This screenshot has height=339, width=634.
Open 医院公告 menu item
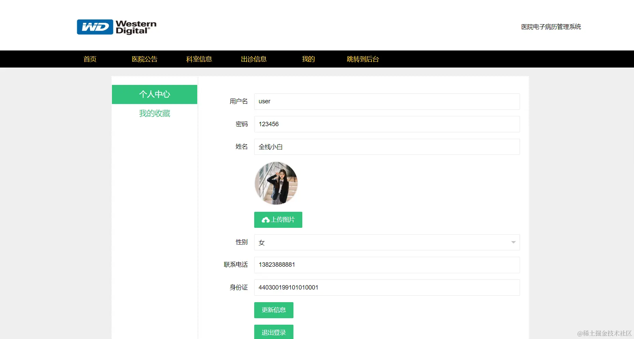pyautogui.click(x=145, y=59)
